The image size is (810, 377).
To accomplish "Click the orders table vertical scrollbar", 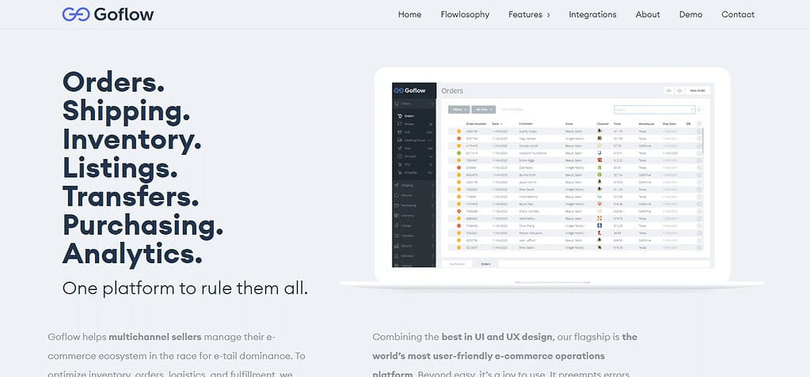I will point(702,140).
